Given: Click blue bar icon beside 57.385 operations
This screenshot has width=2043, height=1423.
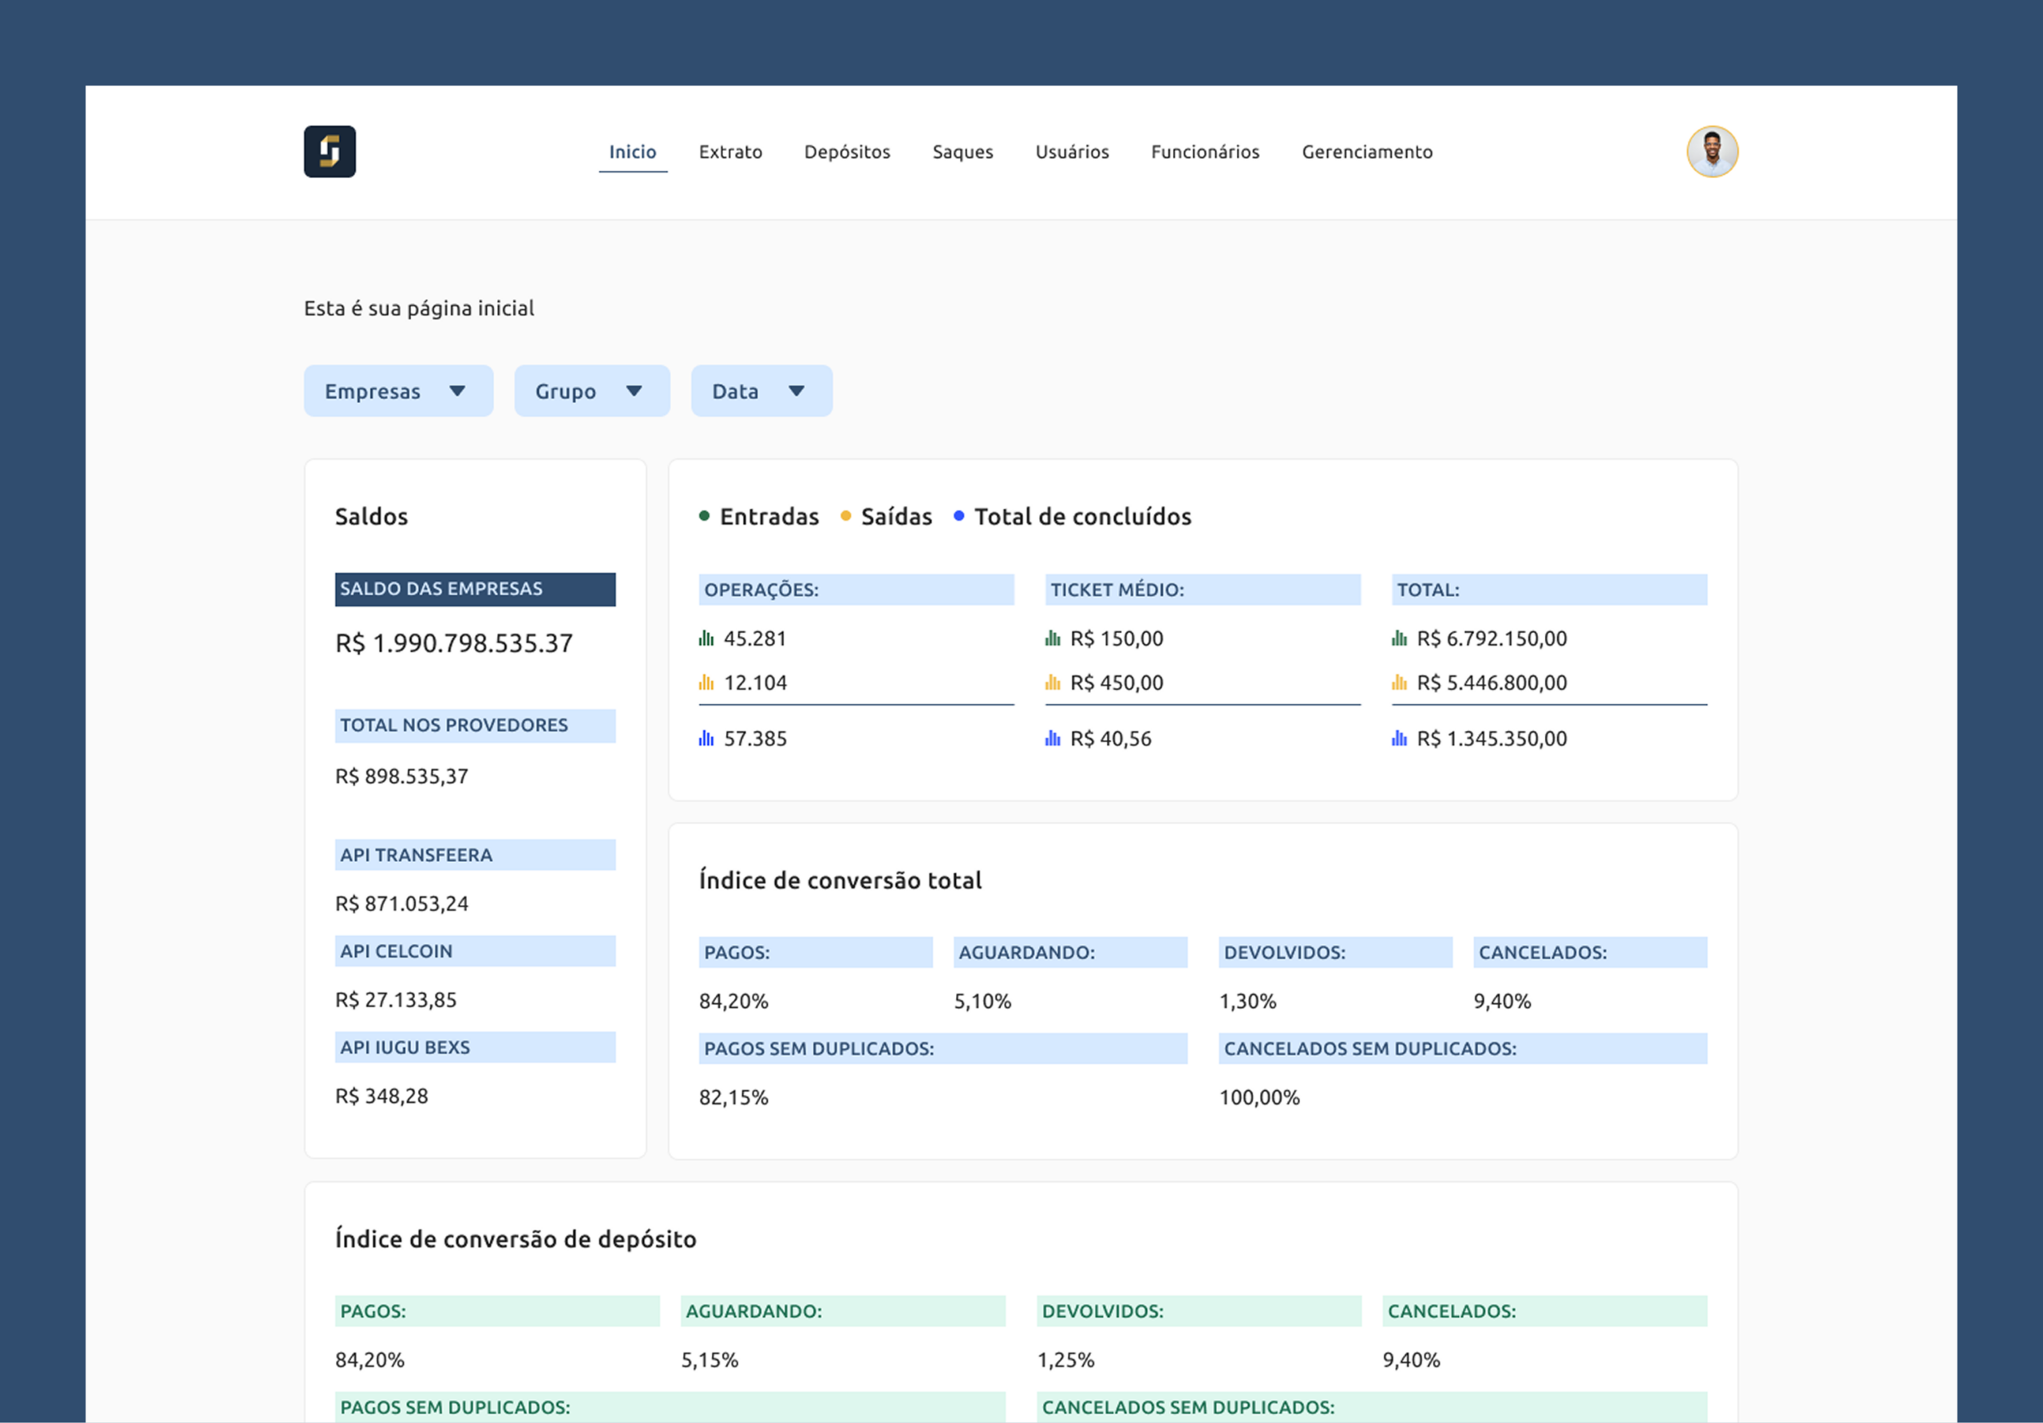Looking at the screenshot, I should tap(706, 737).
